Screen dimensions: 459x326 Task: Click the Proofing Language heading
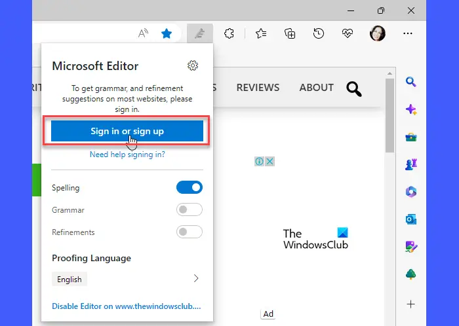91,258
